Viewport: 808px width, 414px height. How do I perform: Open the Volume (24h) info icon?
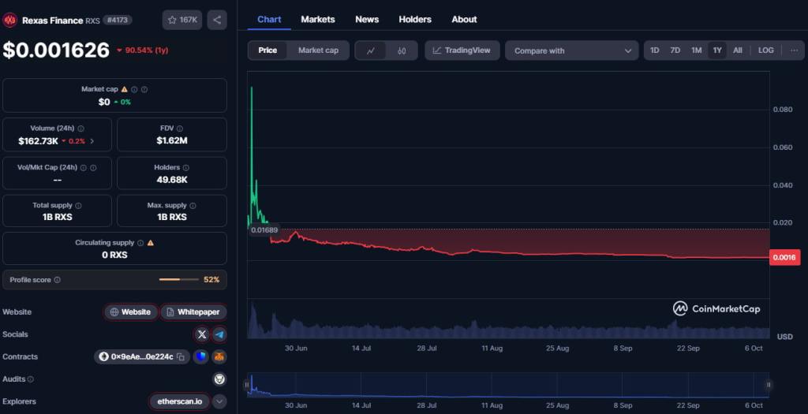[x=81, y=129]
